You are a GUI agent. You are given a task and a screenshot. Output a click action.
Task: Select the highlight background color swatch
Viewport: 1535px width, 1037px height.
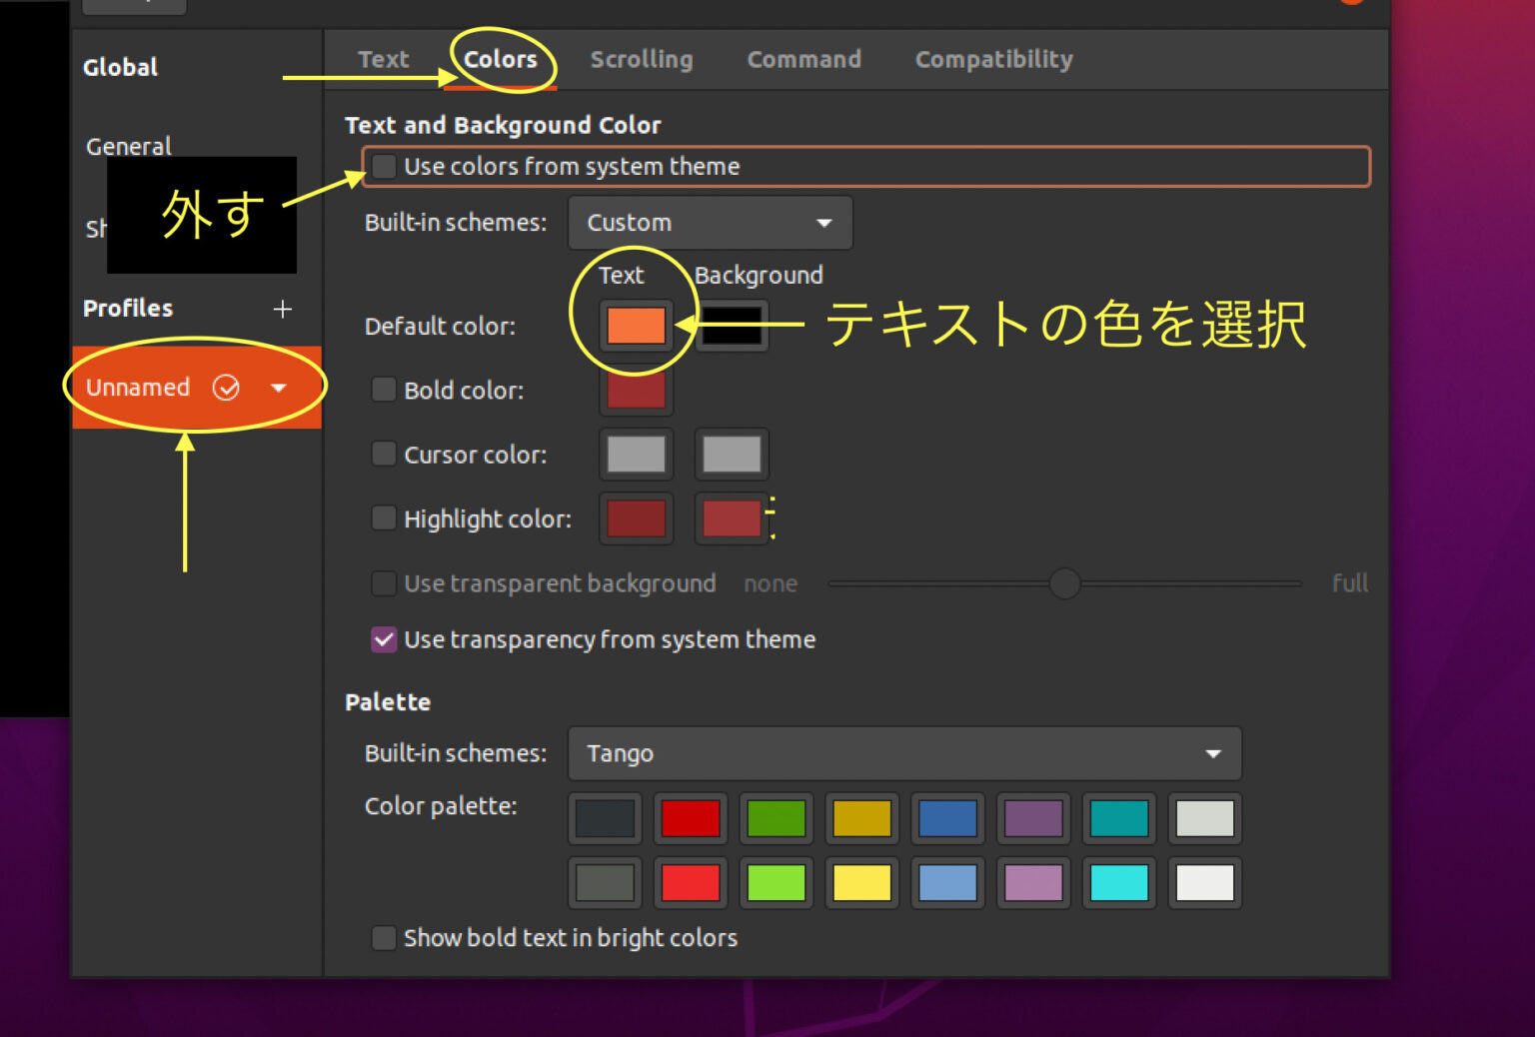pos(731,518)
